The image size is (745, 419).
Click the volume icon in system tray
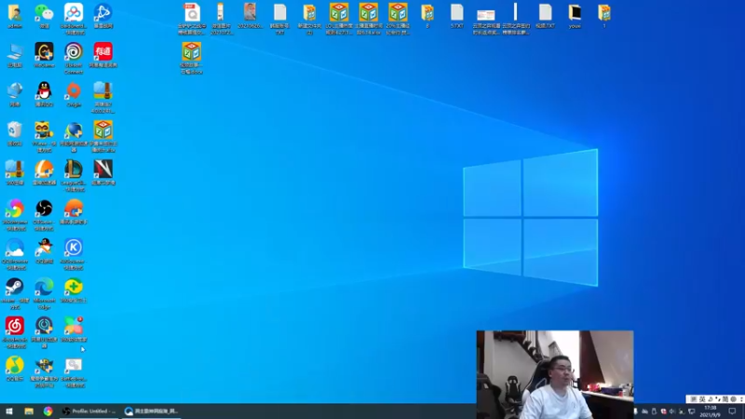(672, 412)
